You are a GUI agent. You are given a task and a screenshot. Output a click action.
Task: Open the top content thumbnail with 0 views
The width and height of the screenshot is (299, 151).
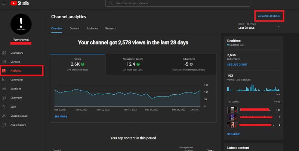(x=232, y=125)
